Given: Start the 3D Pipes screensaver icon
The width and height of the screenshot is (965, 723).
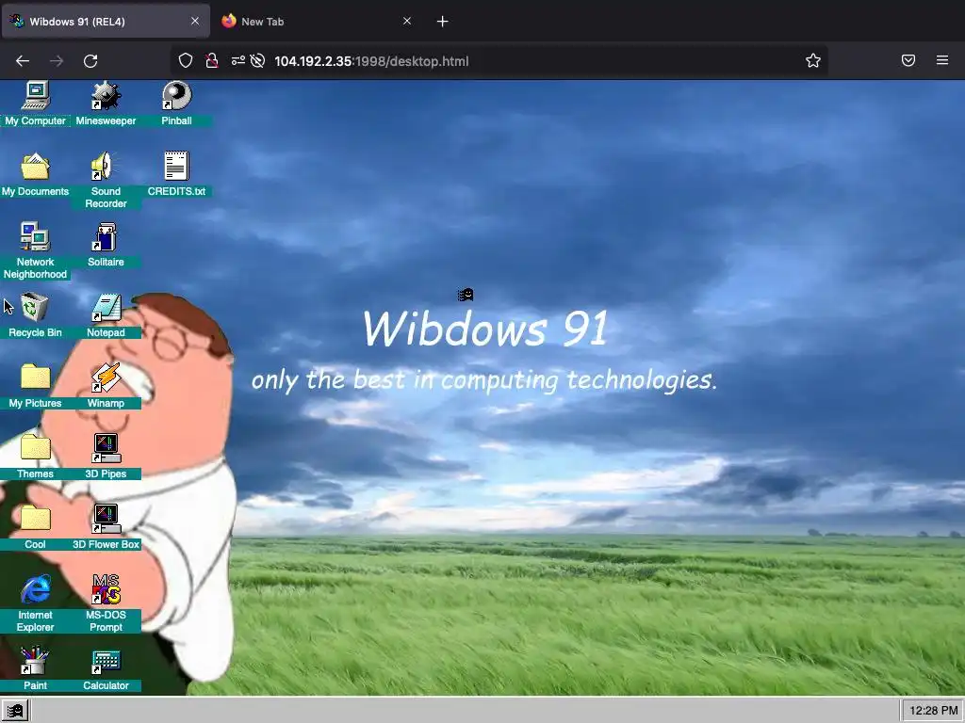Looking at the screenshot, I should [x=106, y=457].
